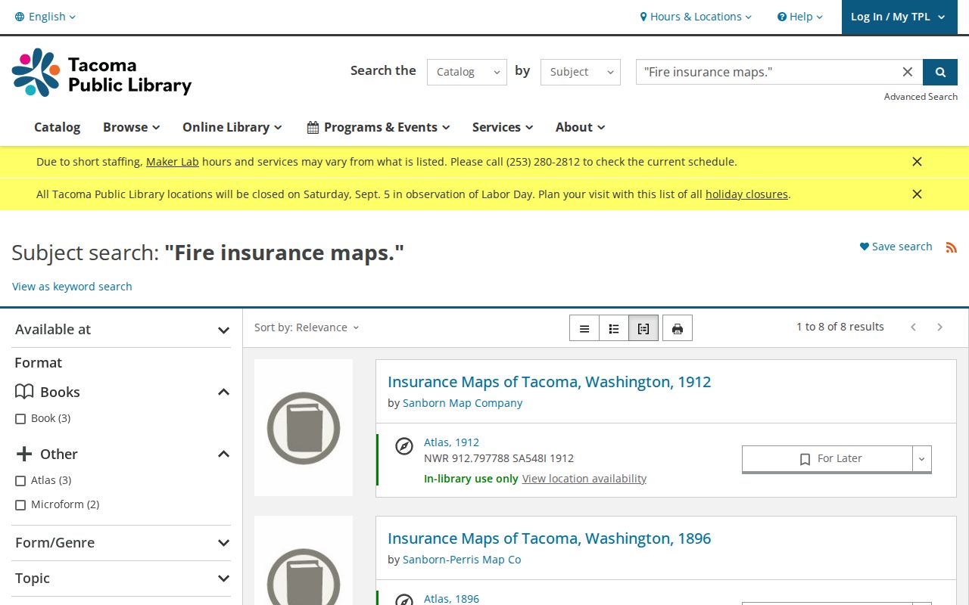This screenshot has width=969, height=605.
Task: Open the Catalog nav item
Action: pos(57,127)
